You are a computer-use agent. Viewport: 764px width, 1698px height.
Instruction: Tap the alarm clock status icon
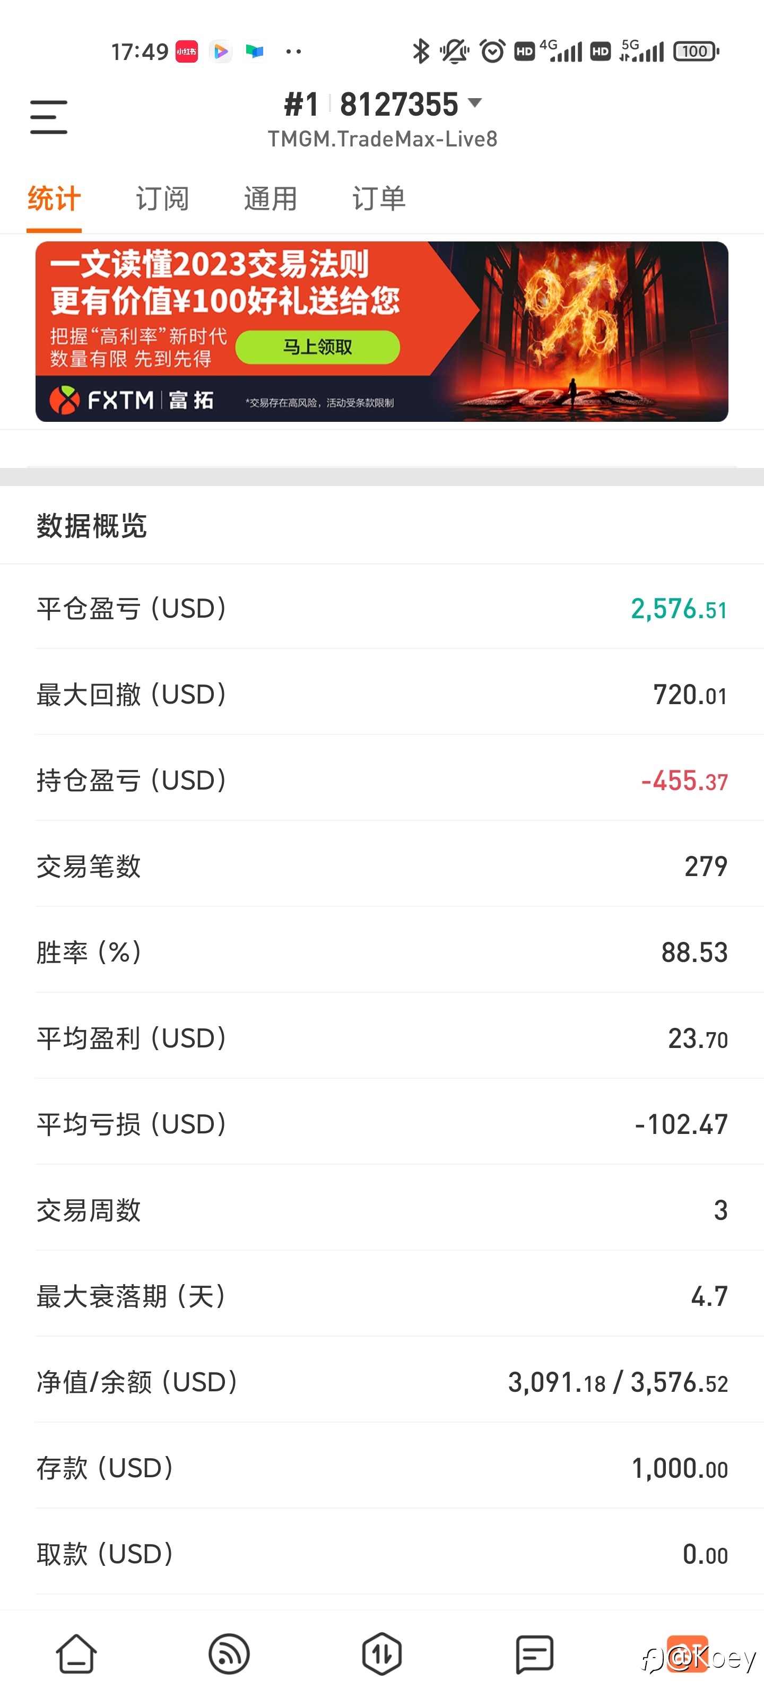[492, 51]
